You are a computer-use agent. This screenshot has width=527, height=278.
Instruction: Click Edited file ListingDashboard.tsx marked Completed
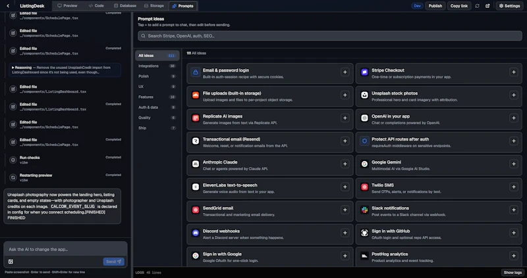point(65,106)
